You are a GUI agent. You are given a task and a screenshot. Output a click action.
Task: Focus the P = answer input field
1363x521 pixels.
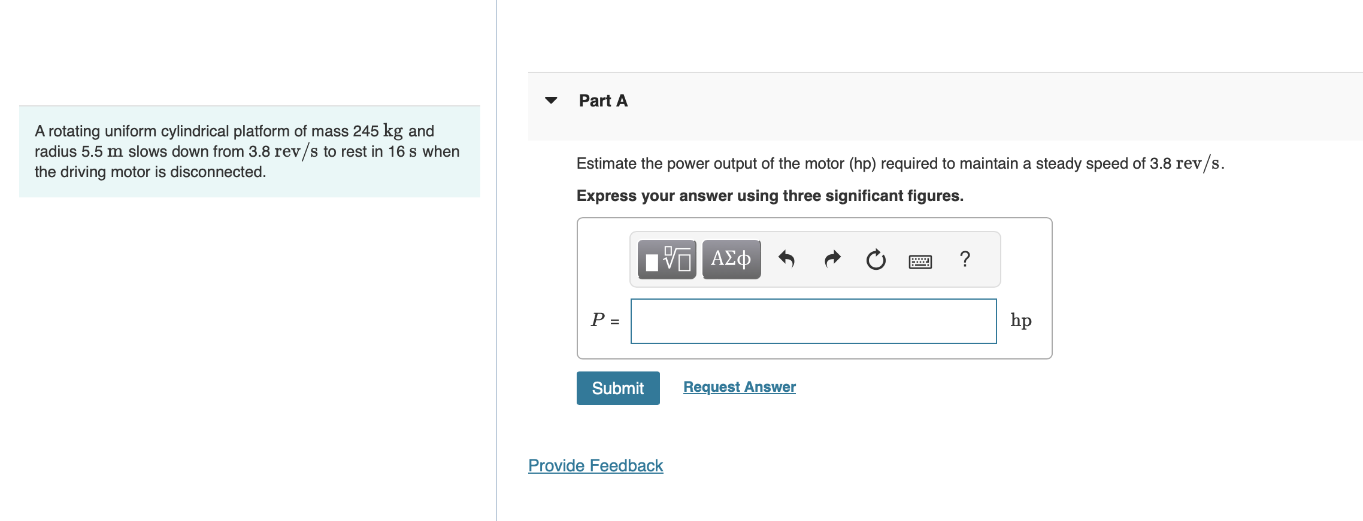coord(814,321)
